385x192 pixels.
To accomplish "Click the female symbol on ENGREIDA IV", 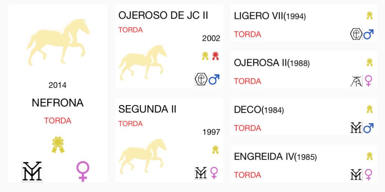I will click(x=368, y=175).
